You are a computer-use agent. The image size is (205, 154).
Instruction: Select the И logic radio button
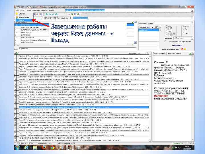pyautogui.click(x=167, y=30)
